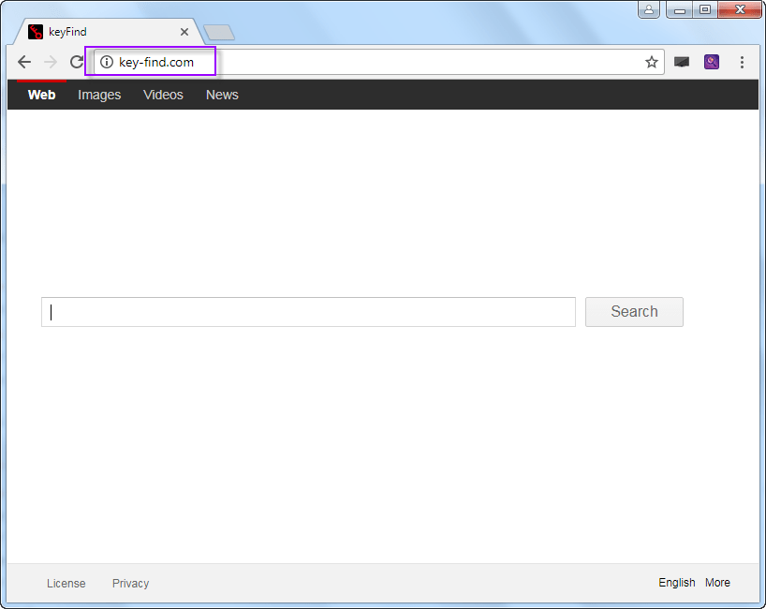Open Chrome's three-dot menu
Screen dimensions: 766x609
tap(742, 62)
